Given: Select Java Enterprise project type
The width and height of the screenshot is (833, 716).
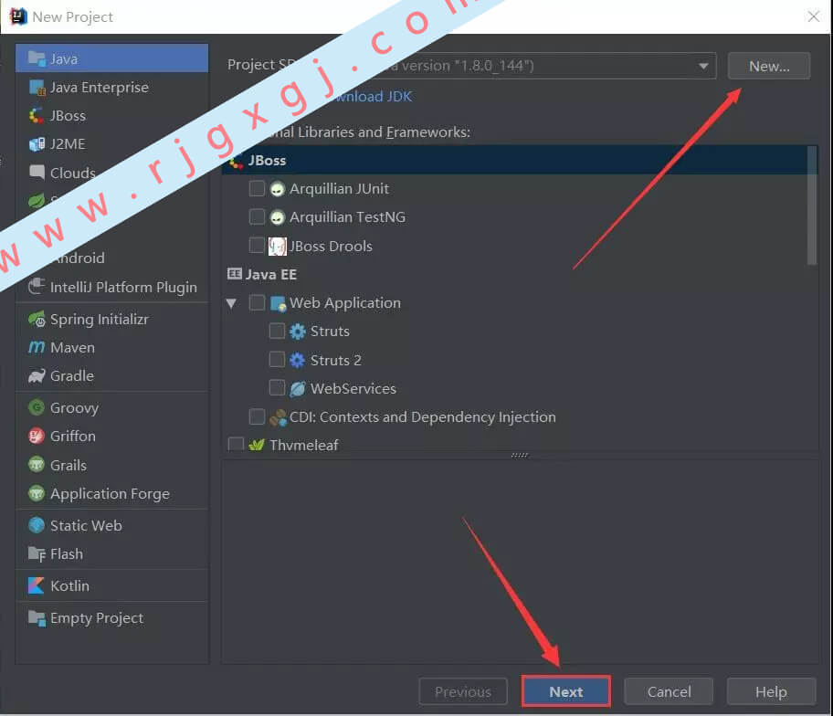Looking at the screenshot, I should click(x=111, y=87).
